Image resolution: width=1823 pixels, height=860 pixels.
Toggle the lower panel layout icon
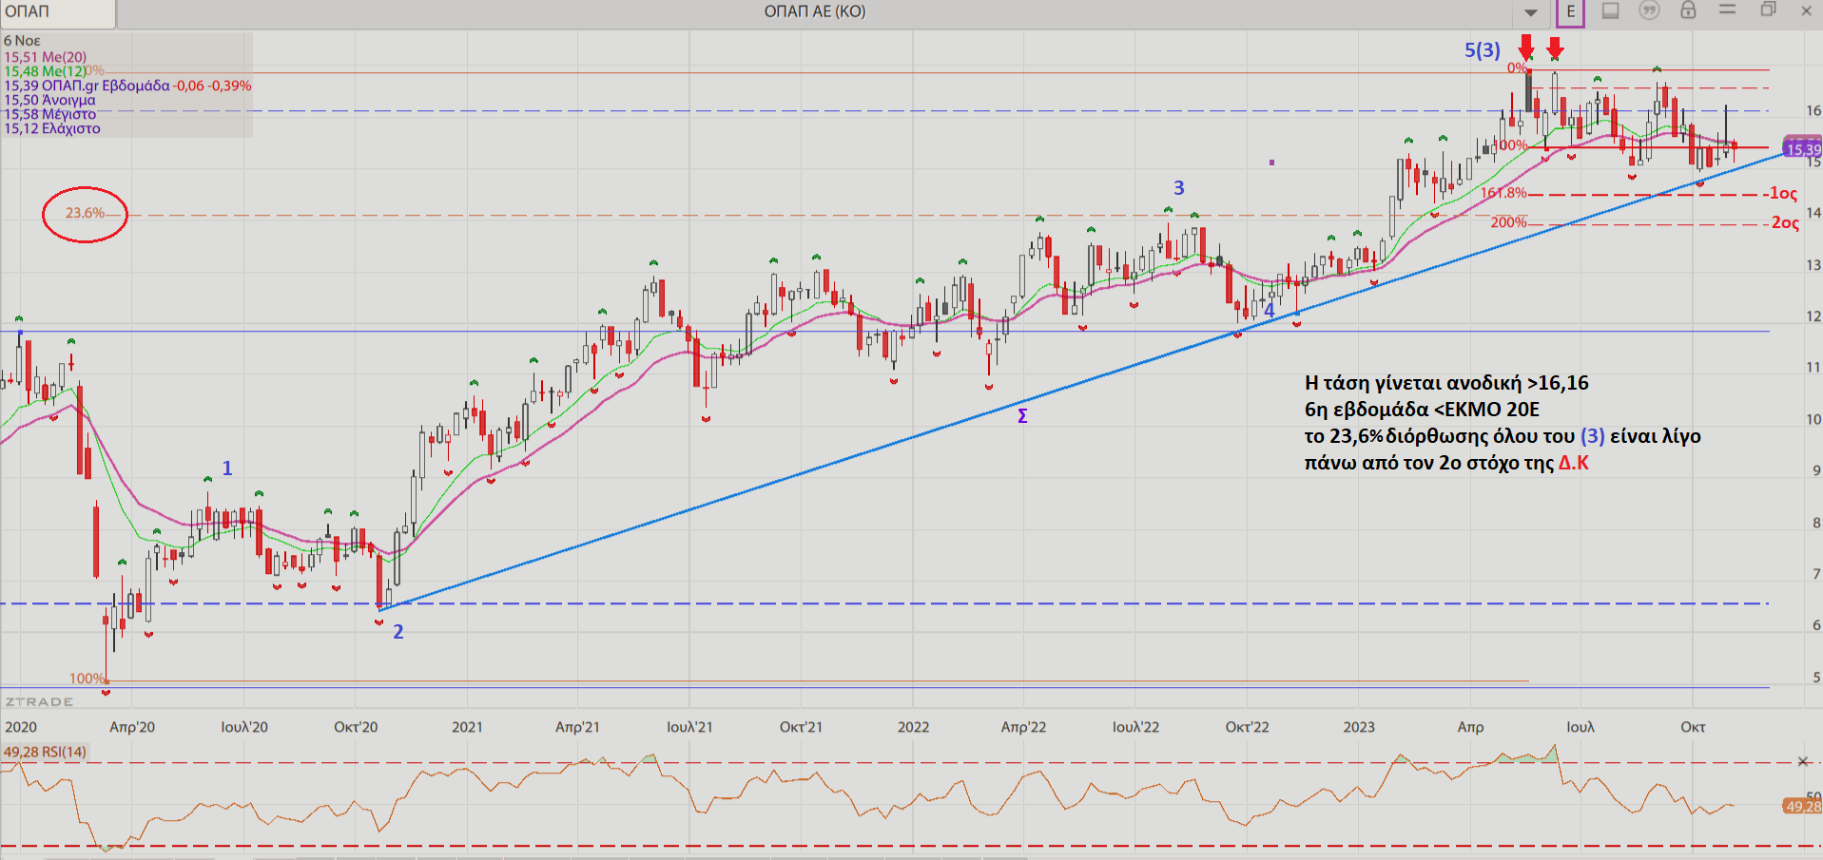(x=1610, y=10)
